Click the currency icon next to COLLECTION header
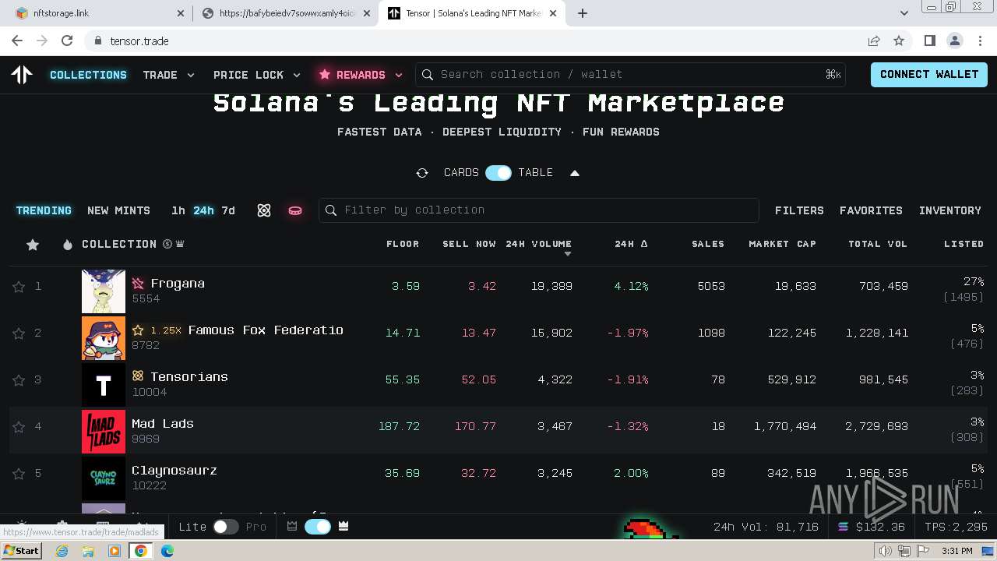The height and width of the screenshot is (561, 997). point(167,244)
